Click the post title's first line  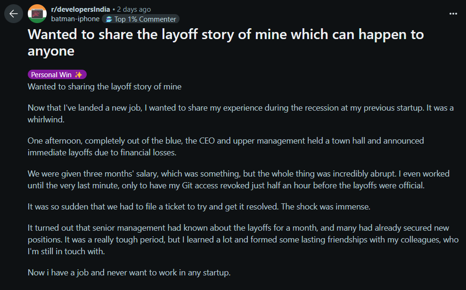(x=226, y=34)
